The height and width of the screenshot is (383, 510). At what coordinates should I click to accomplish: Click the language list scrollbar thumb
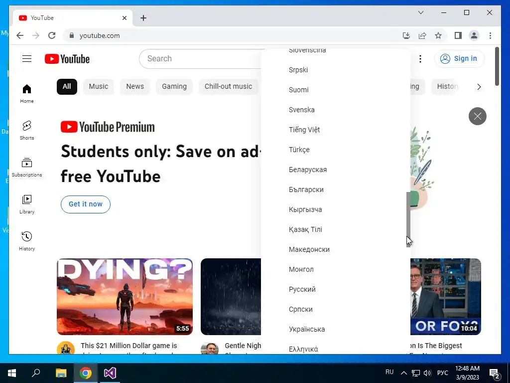[x=408, y=219]
